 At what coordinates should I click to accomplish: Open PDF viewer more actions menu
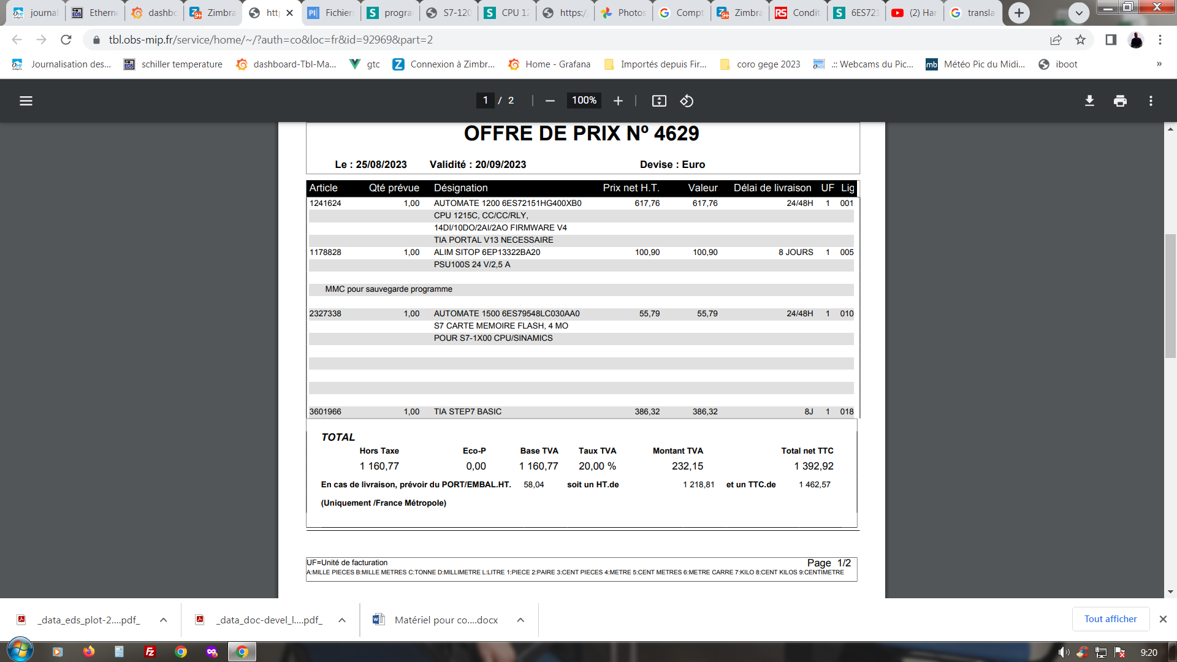coord(1151,101)
